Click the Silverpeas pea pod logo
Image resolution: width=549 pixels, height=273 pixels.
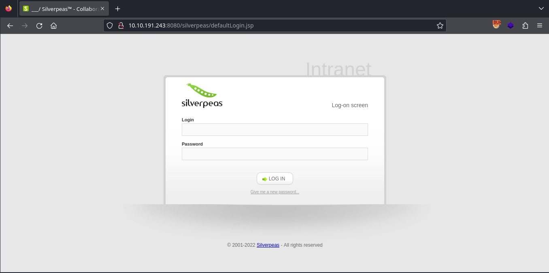point(202,95)
